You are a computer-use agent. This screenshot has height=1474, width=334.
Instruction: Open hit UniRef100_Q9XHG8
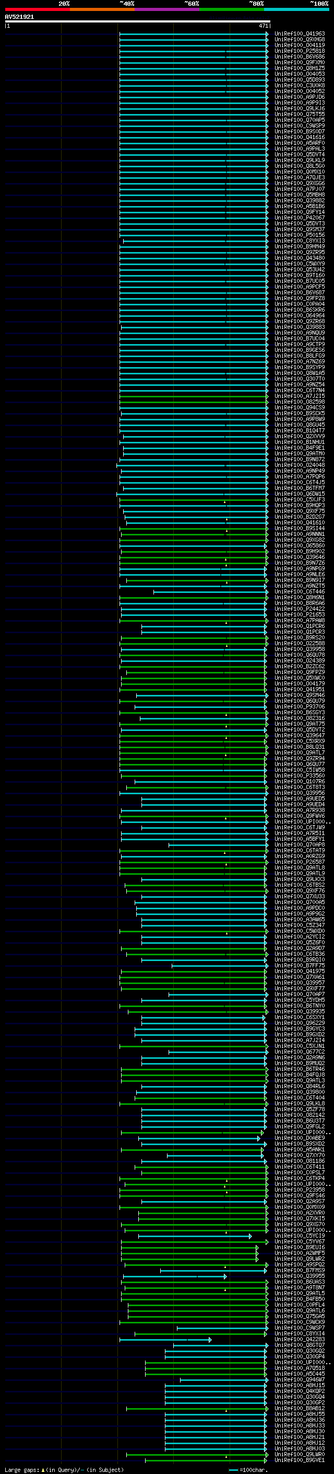300,40
